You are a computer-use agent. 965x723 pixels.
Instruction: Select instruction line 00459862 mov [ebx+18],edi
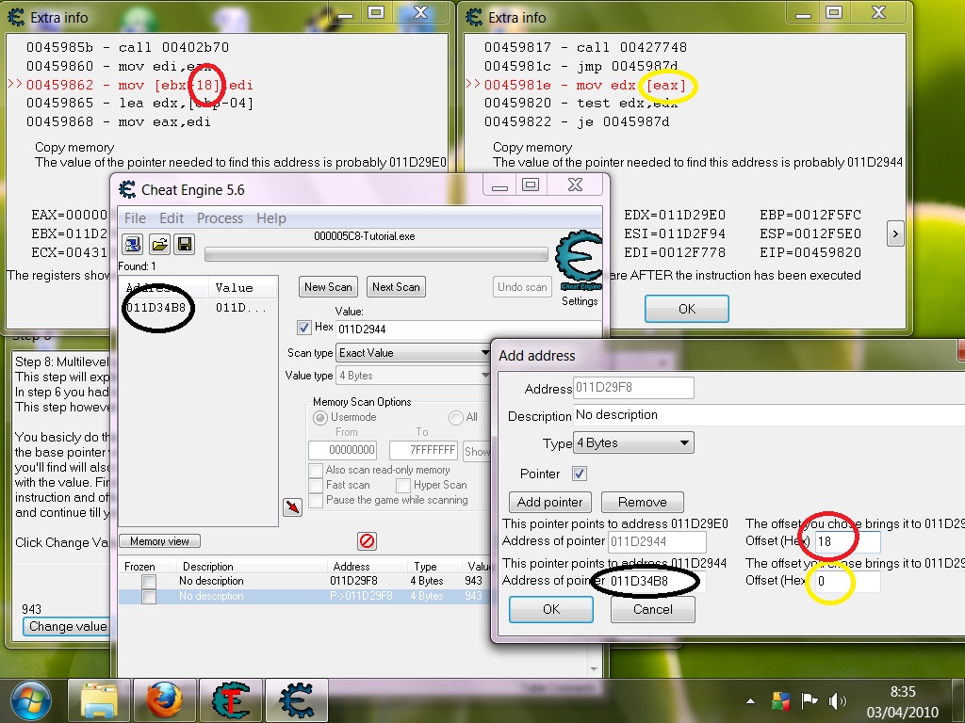(139, 85)
